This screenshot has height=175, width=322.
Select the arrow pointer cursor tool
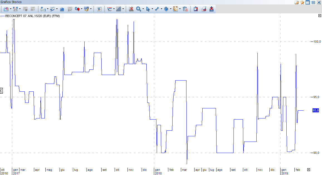148,9
